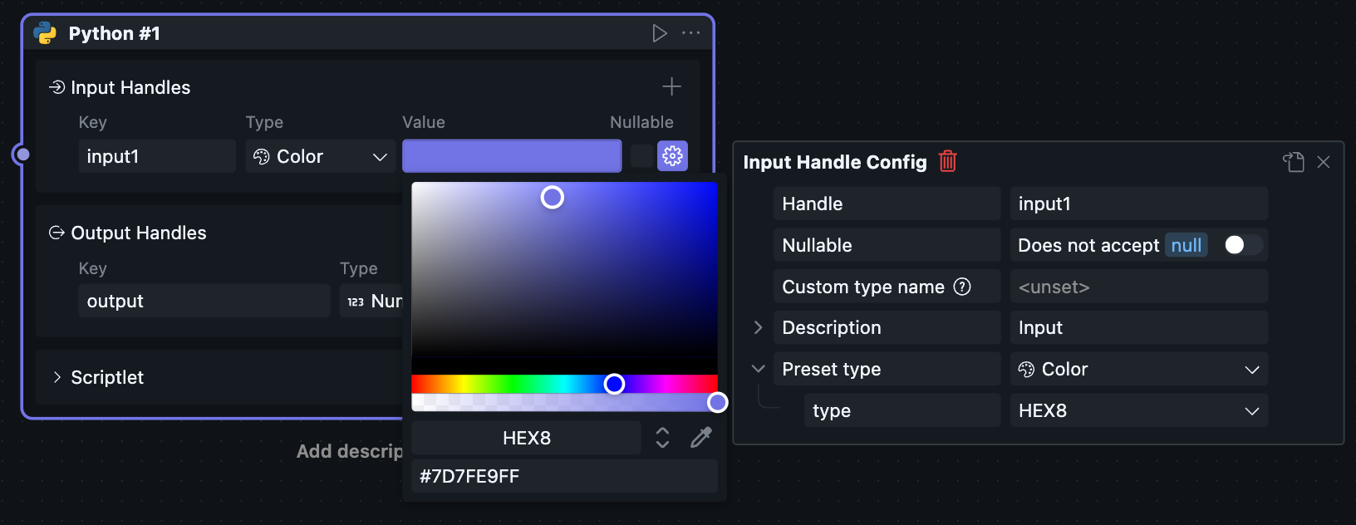Open the Python #1 more options menu

pos(690,33)
